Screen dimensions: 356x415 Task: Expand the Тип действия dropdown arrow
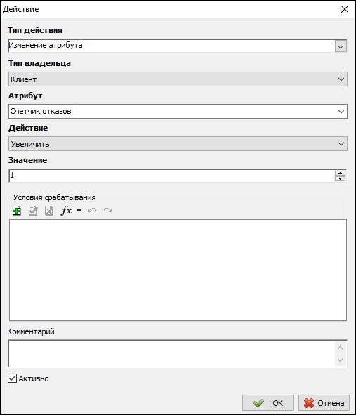pos(341,46)
